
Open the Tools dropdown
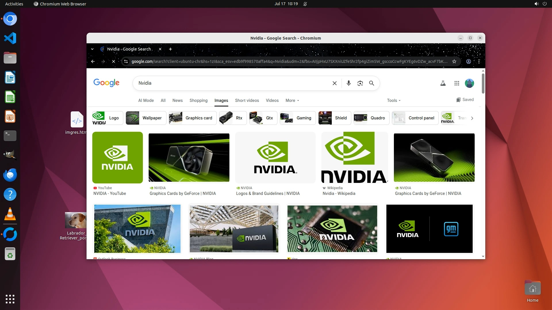coord(394,100)
